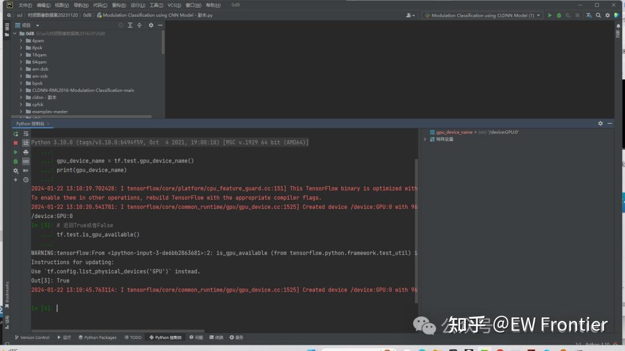Add a new Python console with plus icon

click(16, 180)
